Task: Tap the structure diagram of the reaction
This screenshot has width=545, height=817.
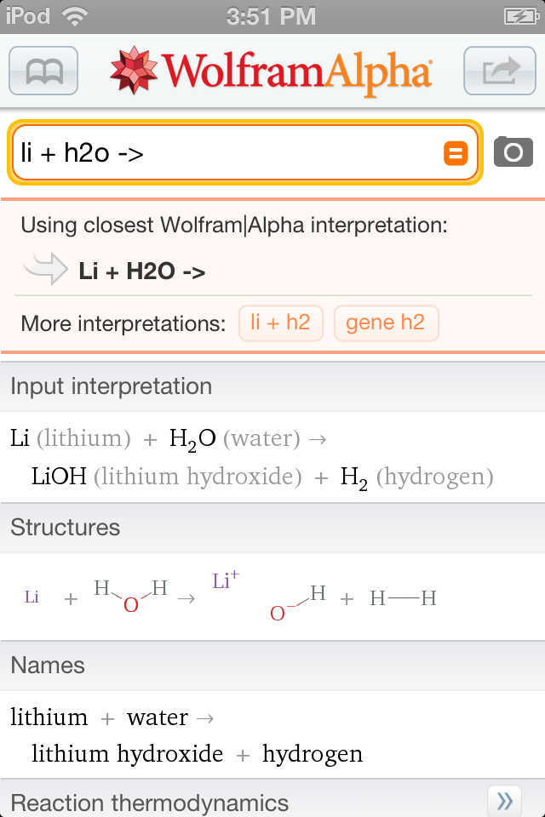Action: pyautogui.click(x=231, y=596)
